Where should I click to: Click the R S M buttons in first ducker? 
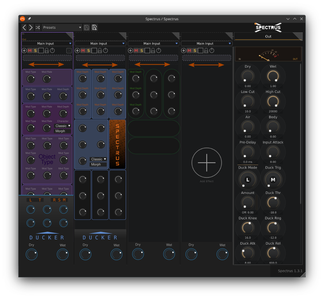(59, 200)
